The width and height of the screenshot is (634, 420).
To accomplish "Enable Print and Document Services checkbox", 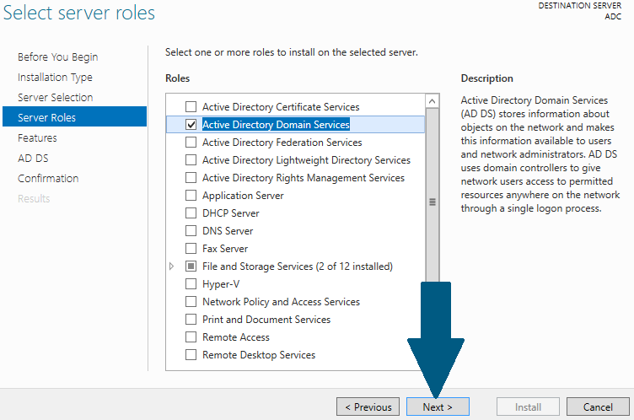I will point(191,320).
